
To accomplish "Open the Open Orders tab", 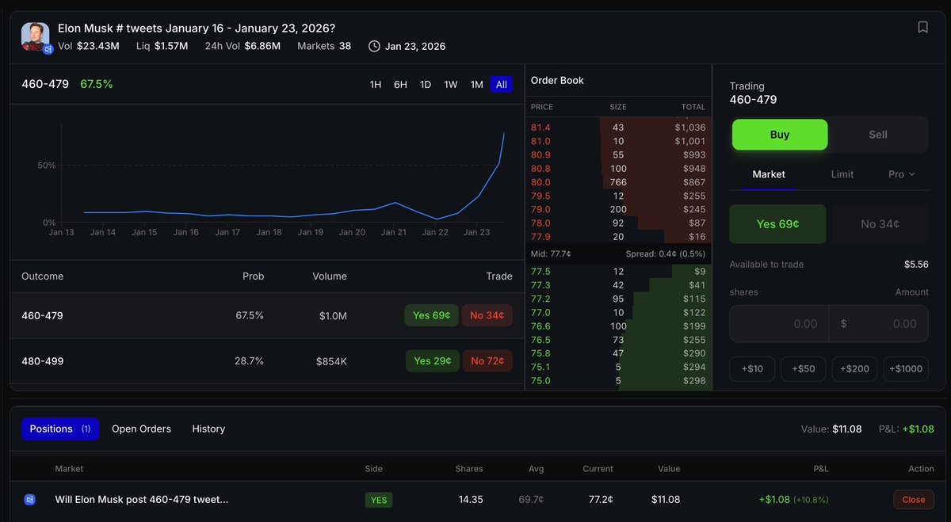I will click(141, 429).
